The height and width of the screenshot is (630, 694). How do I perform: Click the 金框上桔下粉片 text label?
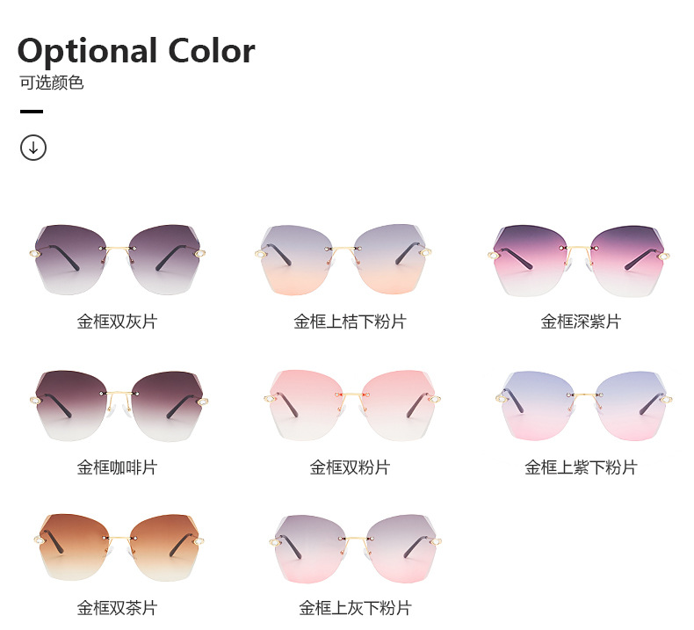tap(350, 322)
